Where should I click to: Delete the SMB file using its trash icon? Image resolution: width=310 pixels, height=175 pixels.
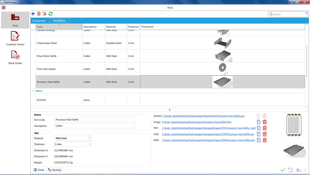[265, 140]
